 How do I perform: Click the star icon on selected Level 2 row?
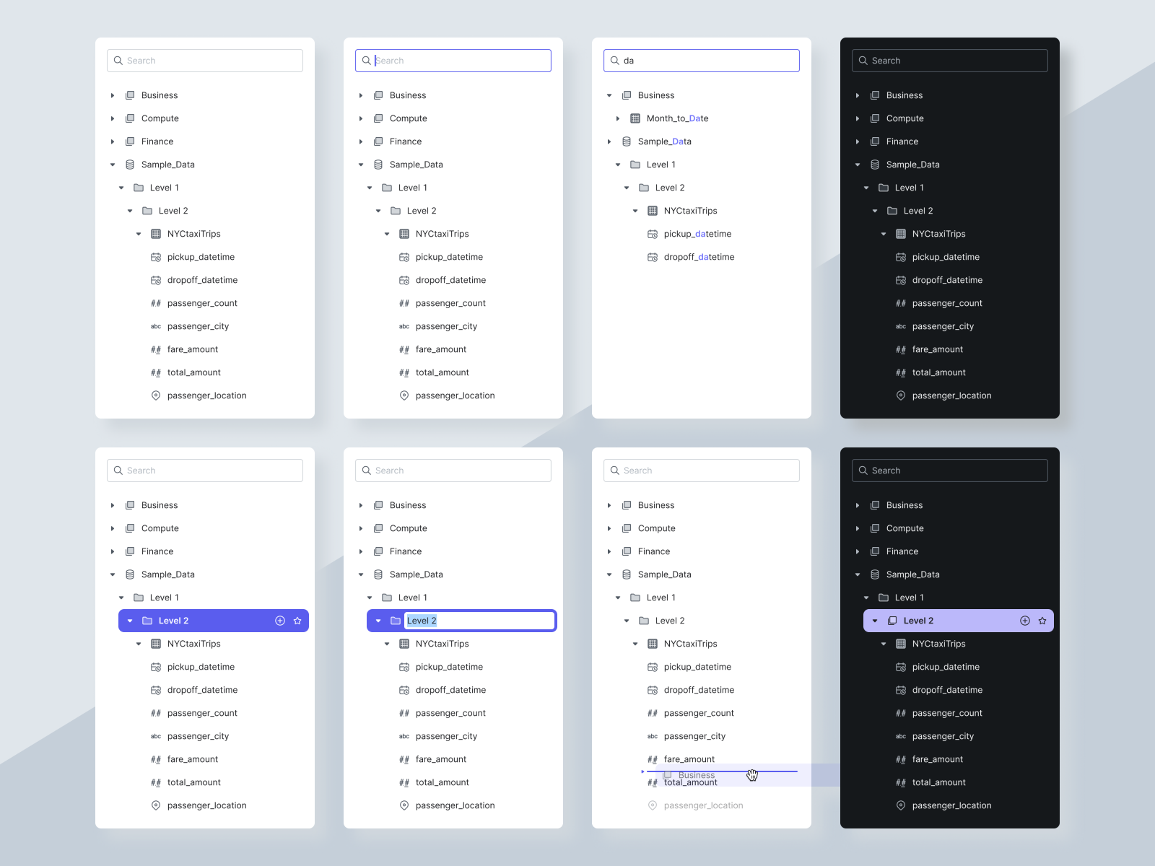click(x=298, y=621)
